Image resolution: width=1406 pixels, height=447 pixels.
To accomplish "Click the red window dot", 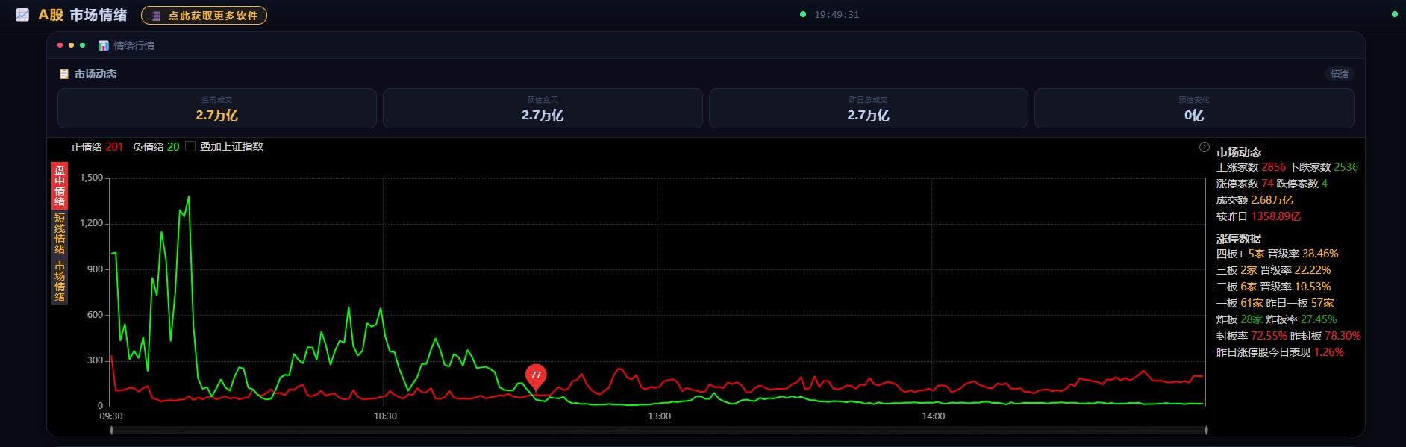I will 60,46.
